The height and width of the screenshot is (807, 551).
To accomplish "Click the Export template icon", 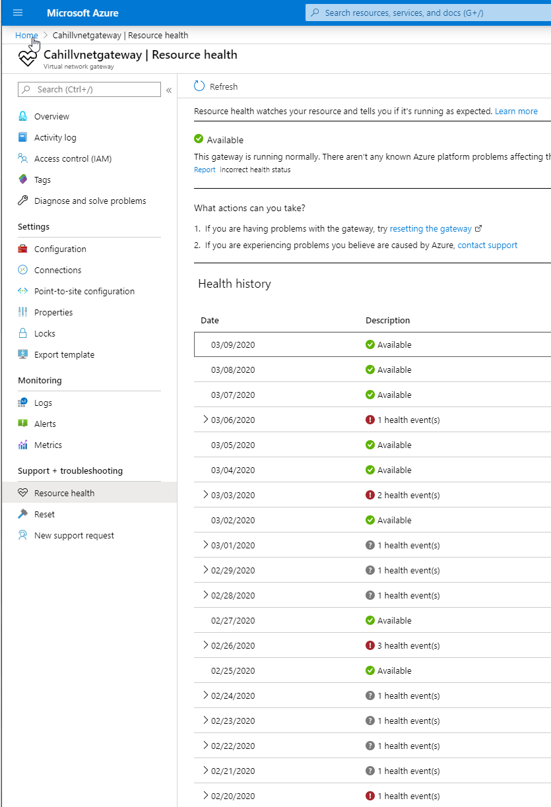I will pyautogui.click(x=22, y=354).
